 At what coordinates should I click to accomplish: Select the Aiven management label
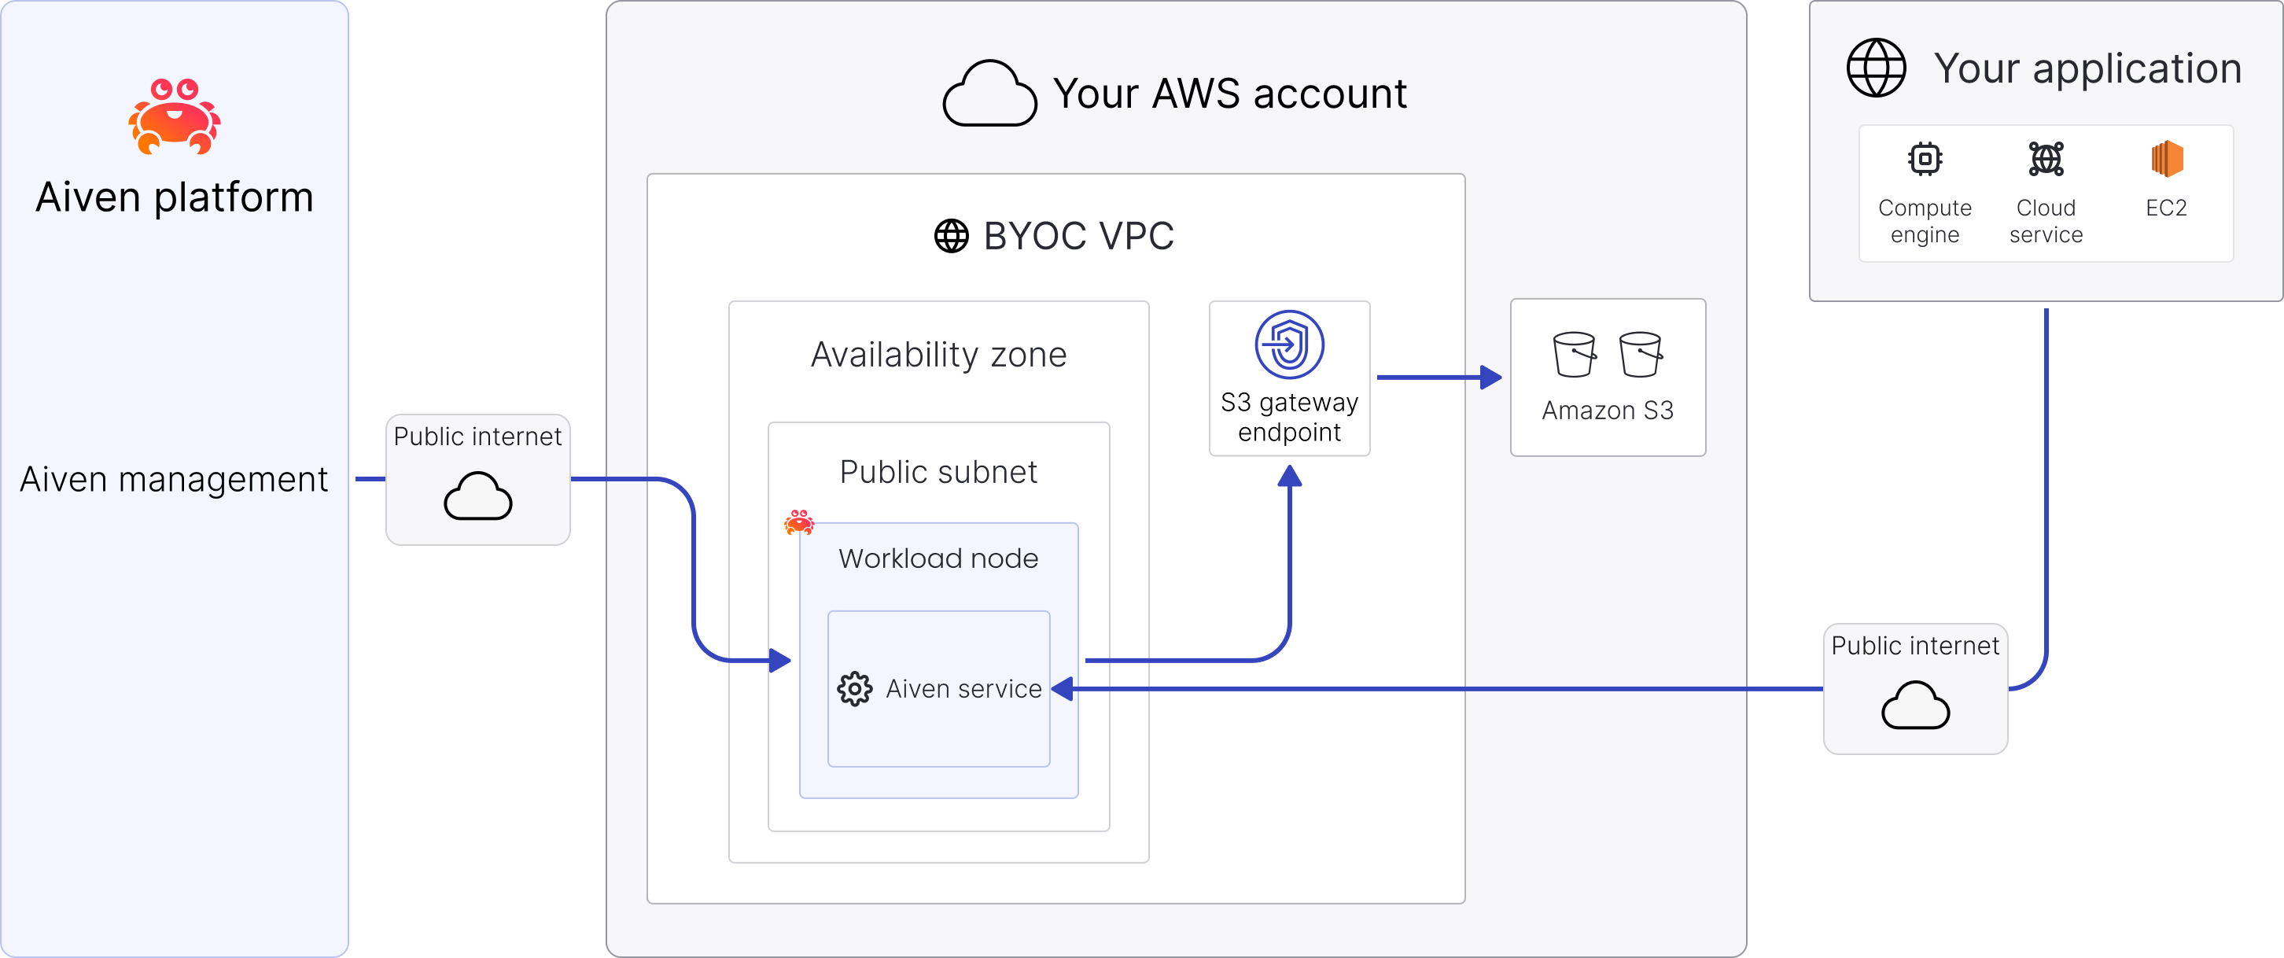pyautogui.click(x=174, y=480)
